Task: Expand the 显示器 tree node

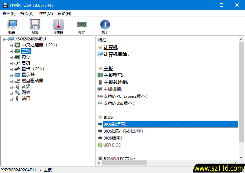Action: point(11,75)
